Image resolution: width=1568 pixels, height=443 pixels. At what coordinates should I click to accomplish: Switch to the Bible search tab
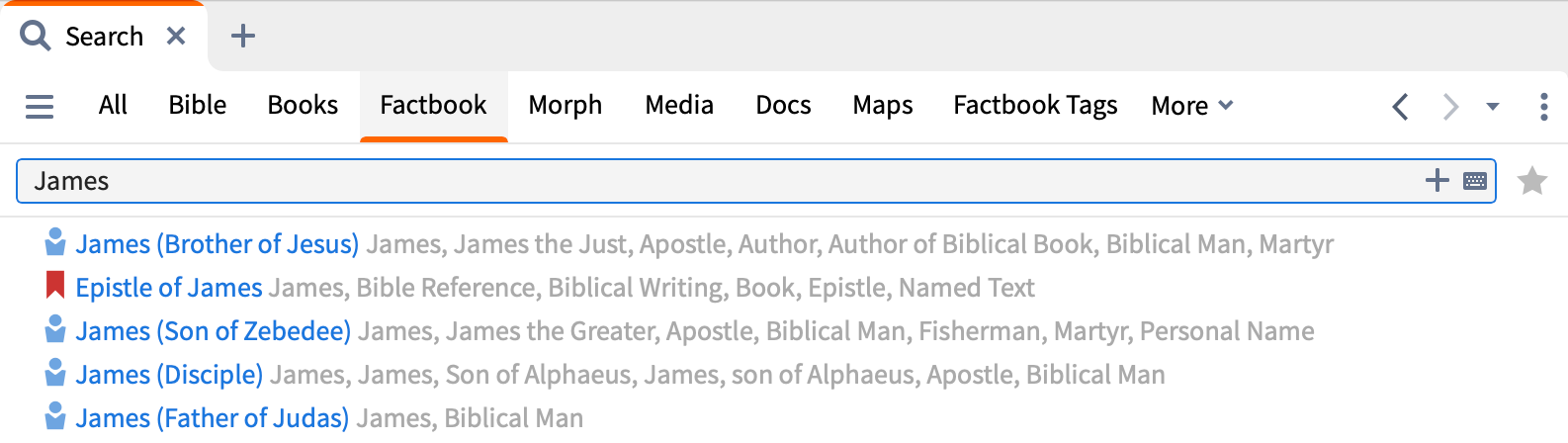pyautogui.click(x=197, y=105)
